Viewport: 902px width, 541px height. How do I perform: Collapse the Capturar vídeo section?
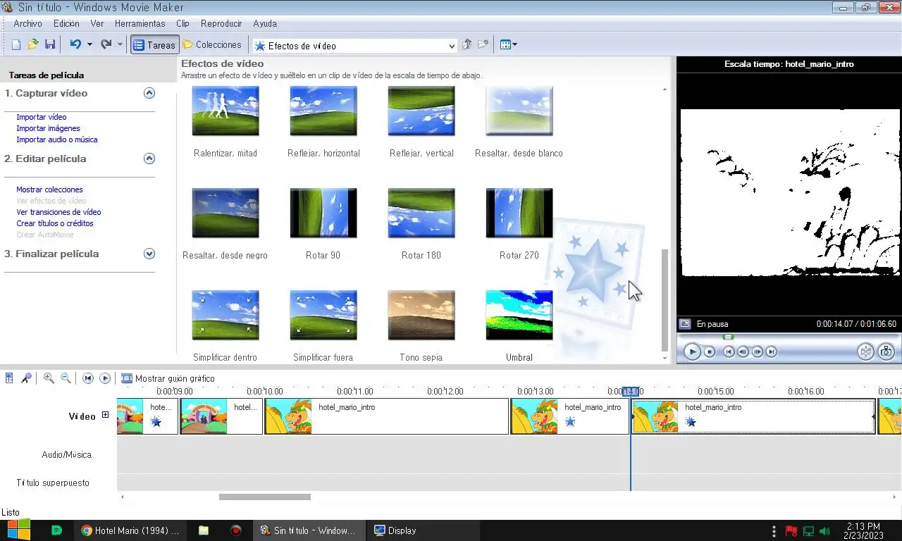click(x=149, y=93)
